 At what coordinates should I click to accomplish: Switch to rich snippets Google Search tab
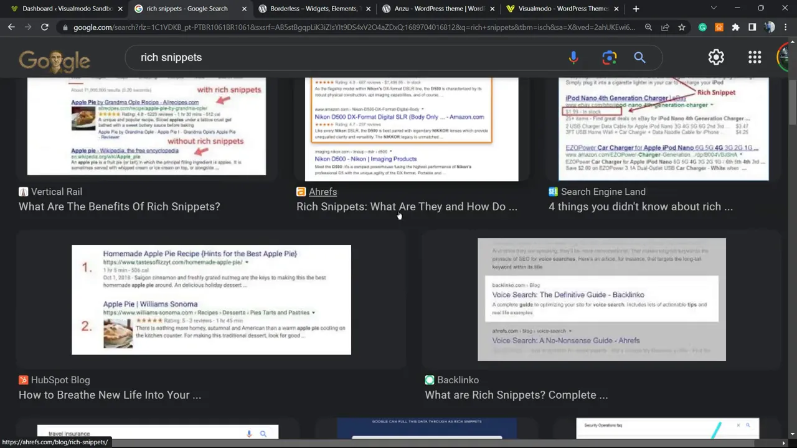pyautogui.click(x=190, y=9)
